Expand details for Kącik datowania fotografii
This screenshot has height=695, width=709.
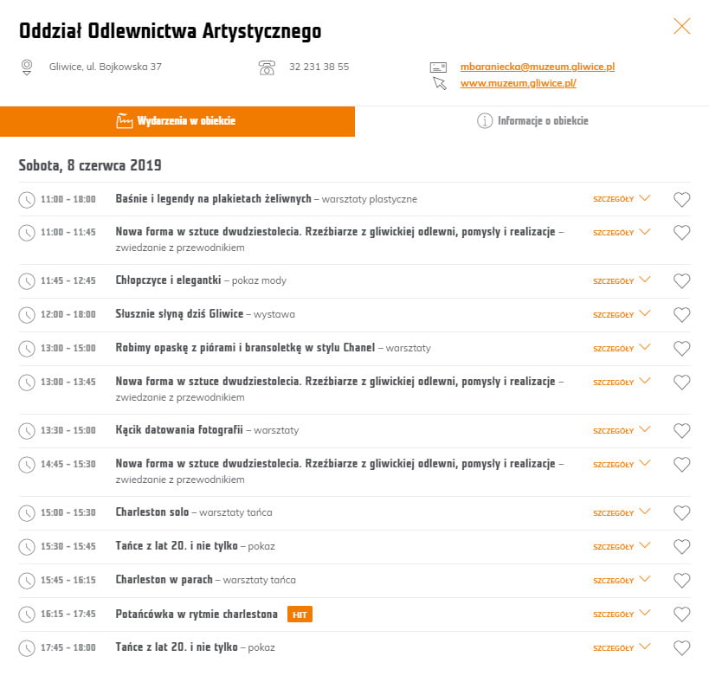point(621,431)
